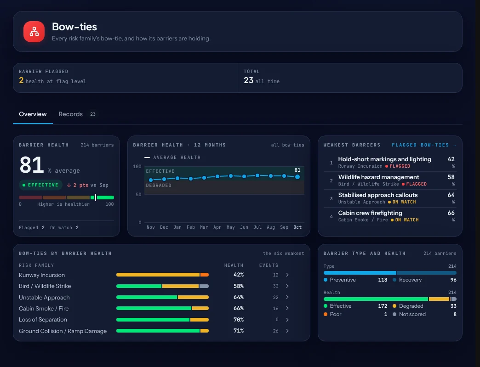Open the Hold-short markings and lighting barrier
The height and width of the screenshot is (367, 480).
[390, 162]
